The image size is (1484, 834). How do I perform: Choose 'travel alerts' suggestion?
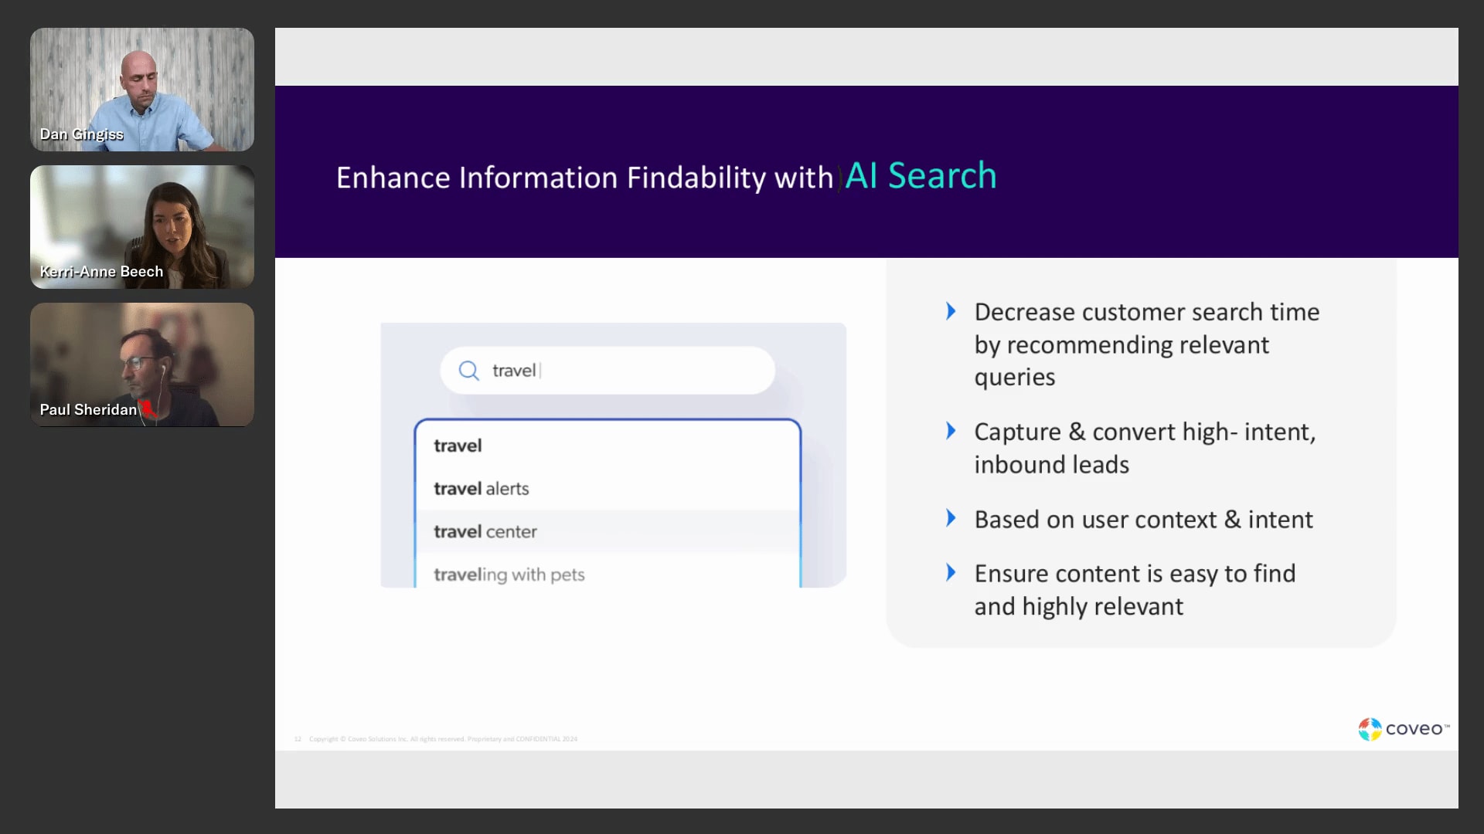click(481, 489)
